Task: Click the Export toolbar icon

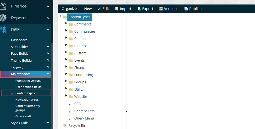Action: click(139, 9)
